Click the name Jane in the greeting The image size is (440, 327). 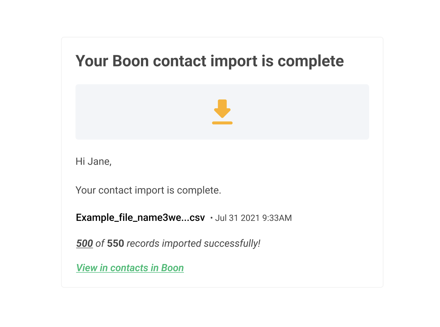[99, 161]
